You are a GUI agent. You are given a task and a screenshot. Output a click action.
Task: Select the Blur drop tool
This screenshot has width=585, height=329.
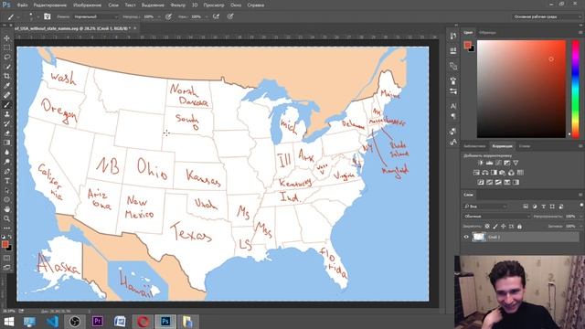coord(7,153)
